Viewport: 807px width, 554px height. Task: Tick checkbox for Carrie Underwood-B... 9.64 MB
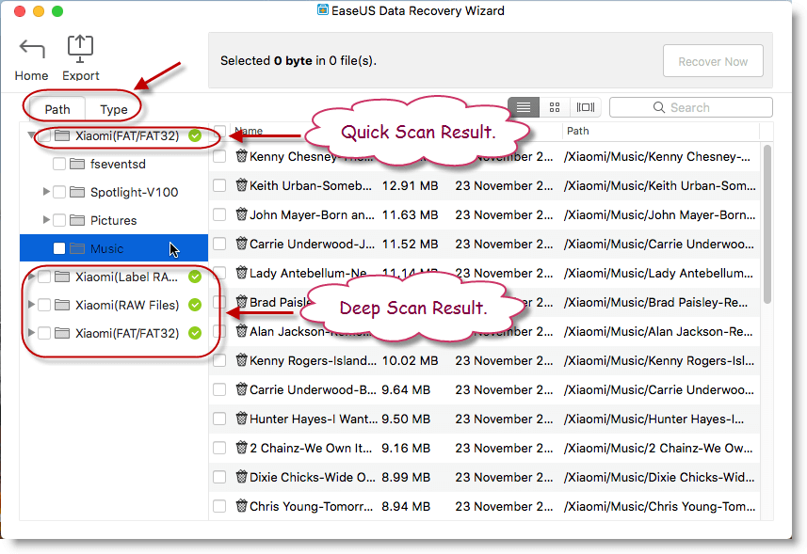pyautogui.click(x=219, y=390)
